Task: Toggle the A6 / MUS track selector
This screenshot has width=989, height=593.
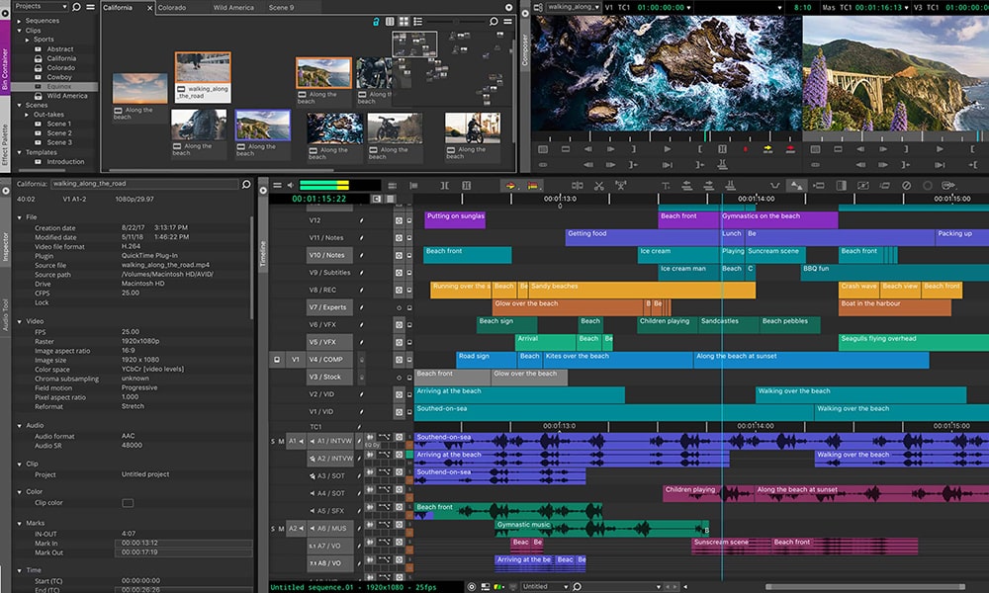Action: 330,528
